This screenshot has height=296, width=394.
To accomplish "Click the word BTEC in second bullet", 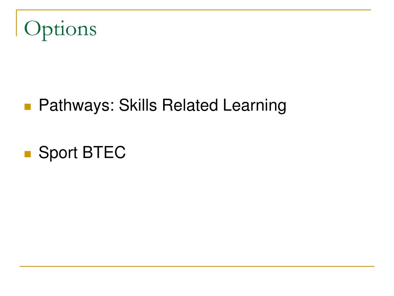I will [x=104, y=152].
